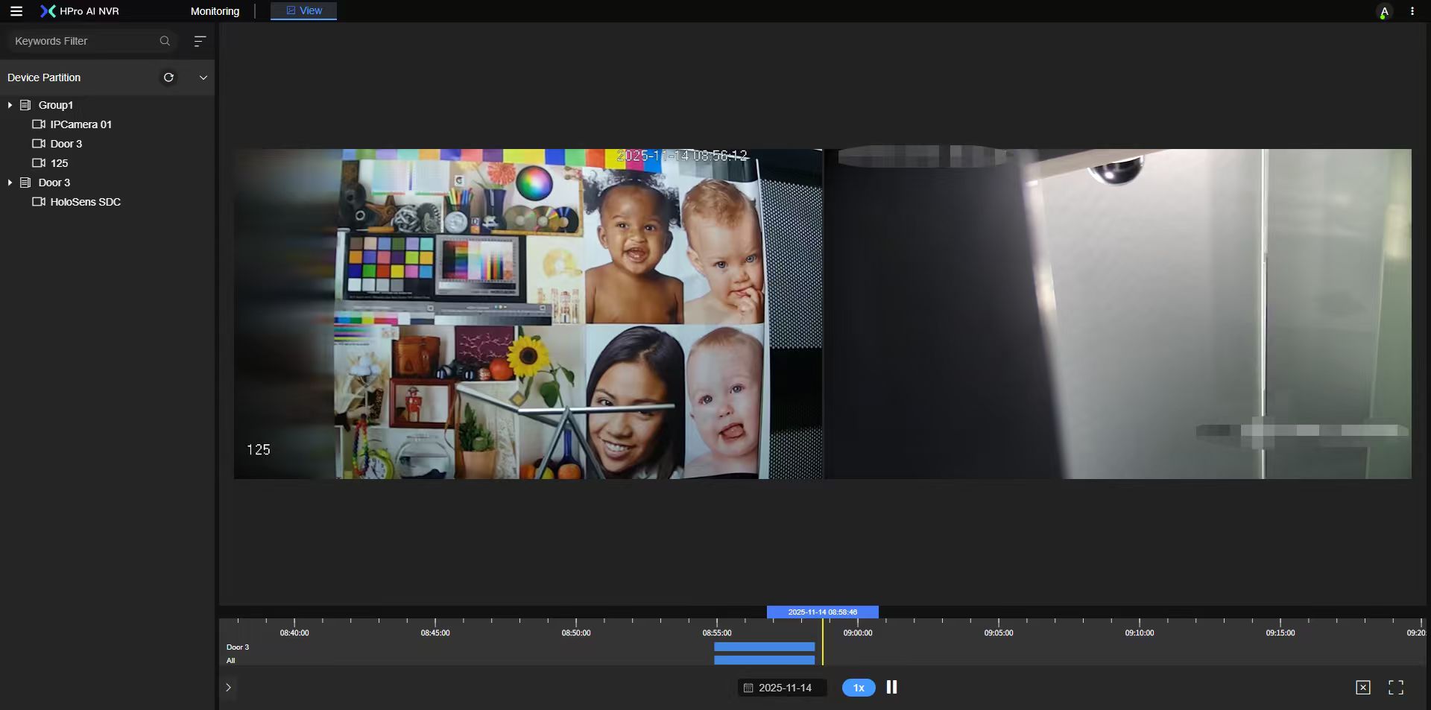This screenshot has height=710, width=1431.
Task: Click the user account avatar icon
Action: pos(1383,12)
